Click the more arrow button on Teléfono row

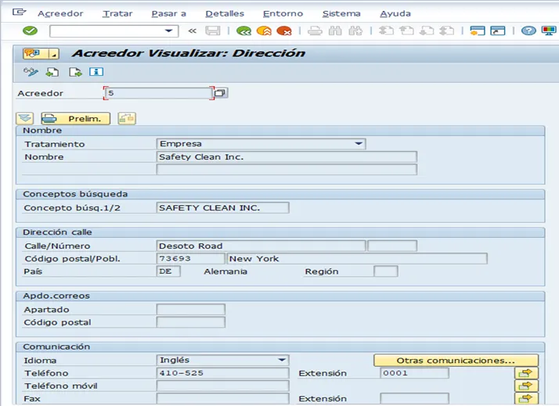(x=527, y=373)
